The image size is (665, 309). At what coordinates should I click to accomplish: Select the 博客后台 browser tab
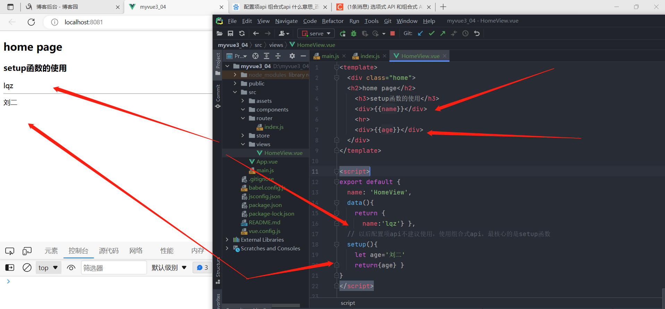tap(73, 7)
